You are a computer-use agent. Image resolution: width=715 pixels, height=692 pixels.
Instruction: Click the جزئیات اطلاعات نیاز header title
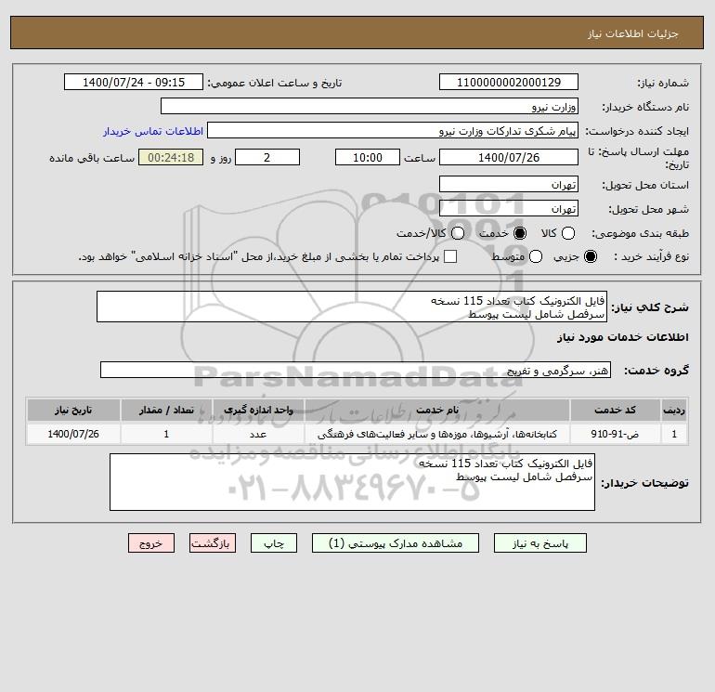(633, 33)
